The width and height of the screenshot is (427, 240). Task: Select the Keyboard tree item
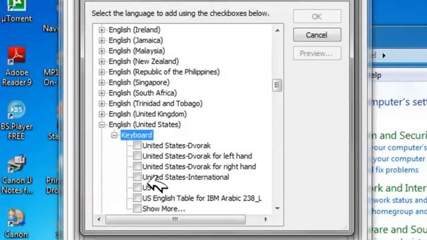pos(137,135)
